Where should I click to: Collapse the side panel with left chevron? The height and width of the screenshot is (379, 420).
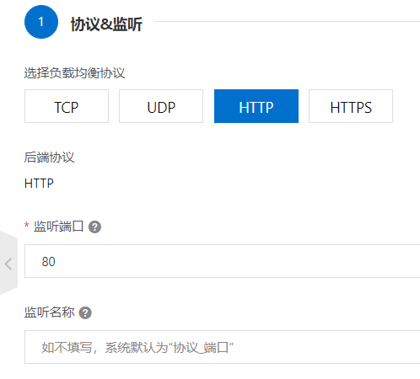8,264
